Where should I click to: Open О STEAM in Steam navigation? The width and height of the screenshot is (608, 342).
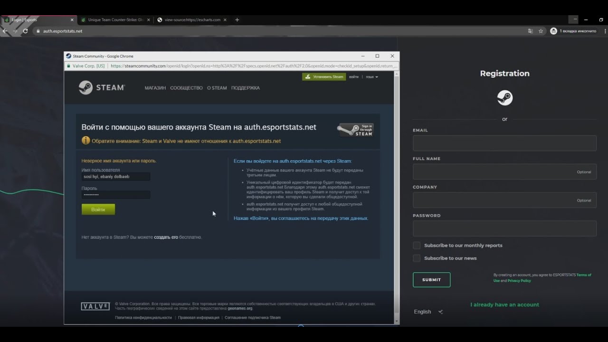(x=217, y=88)
